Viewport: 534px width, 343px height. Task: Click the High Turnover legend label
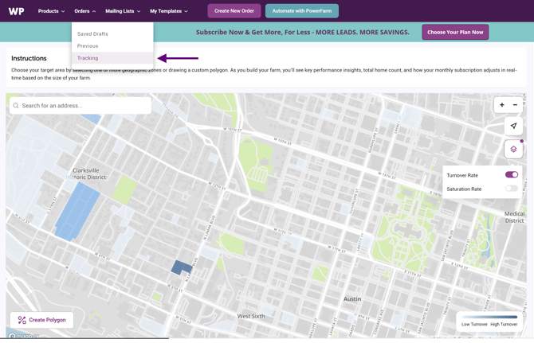tap(504, 325)
